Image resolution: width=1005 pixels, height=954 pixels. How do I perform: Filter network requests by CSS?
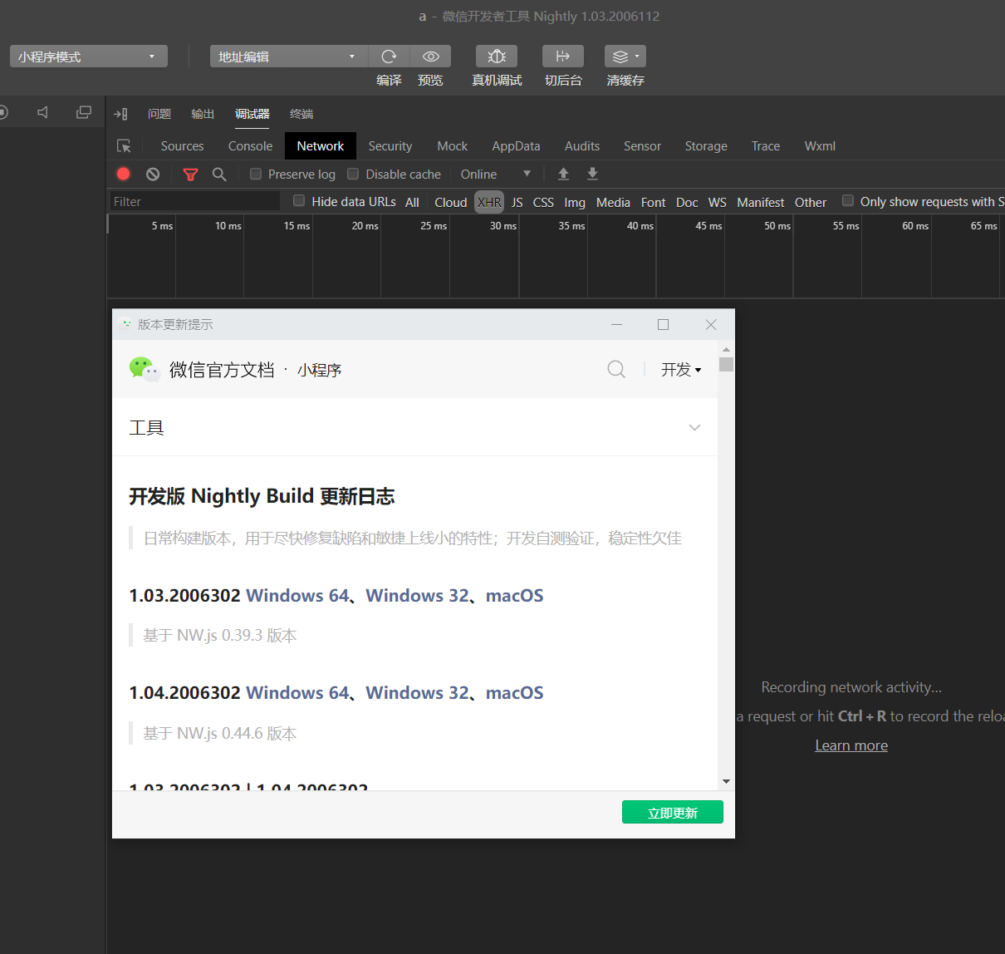[543, 202]
